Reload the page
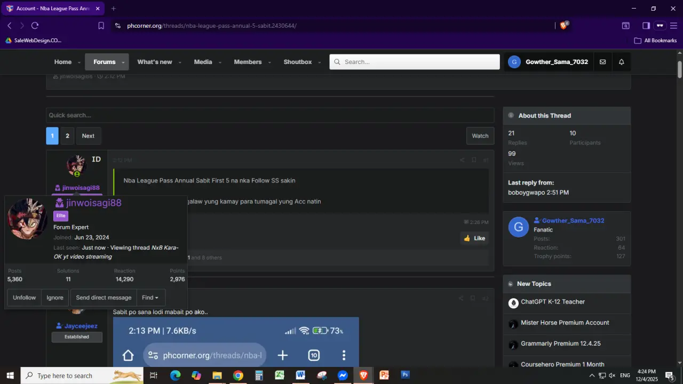Image resolution: width=683 pixels, height=384 pixels. pyautogui.click(x=35, y=26)
